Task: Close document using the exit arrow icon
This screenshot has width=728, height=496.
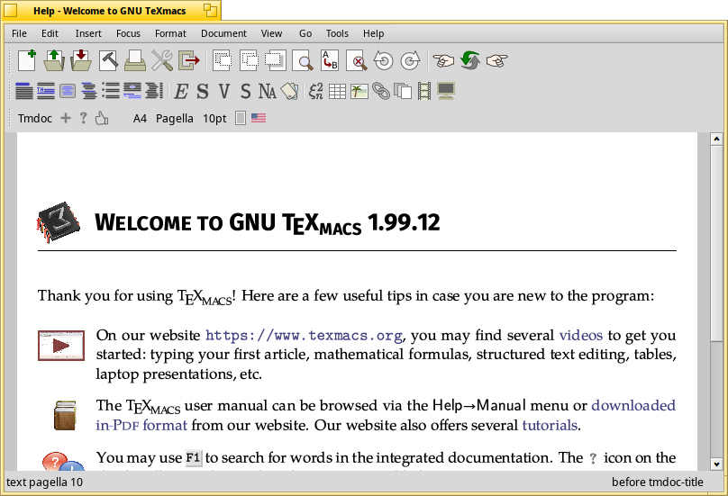Action: click(x=189, y=60)
